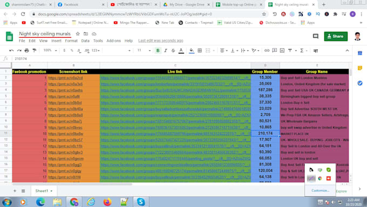This screenshot has height=207, width=367.
Task: Star the spreadsheet document
Action: 78,34
